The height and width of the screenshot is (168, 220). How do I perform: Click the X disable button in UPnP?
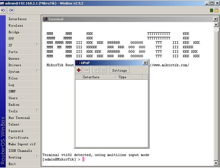pyautogui.click(x=104, y=70)
